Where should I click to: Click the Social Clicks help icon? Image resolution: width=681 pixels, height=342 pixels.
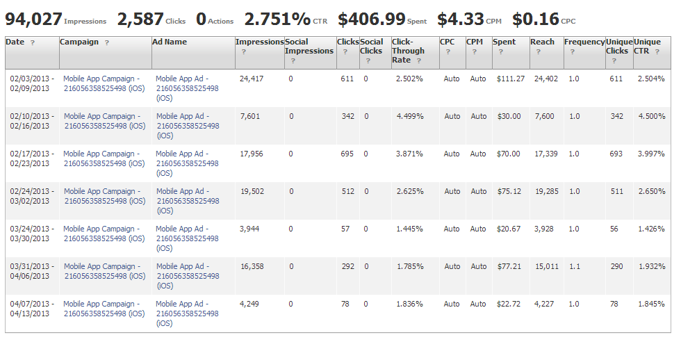[368, 61]
